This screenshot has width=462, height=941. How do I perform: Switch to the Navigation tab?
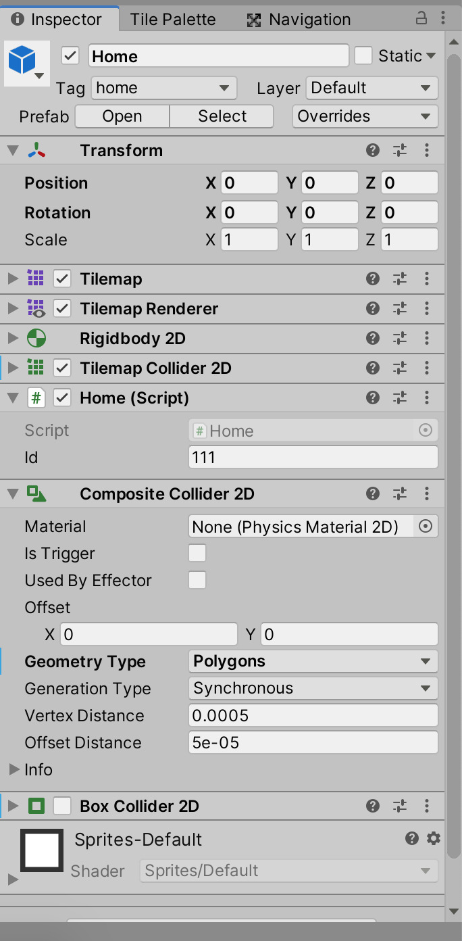tap(299, 20)
